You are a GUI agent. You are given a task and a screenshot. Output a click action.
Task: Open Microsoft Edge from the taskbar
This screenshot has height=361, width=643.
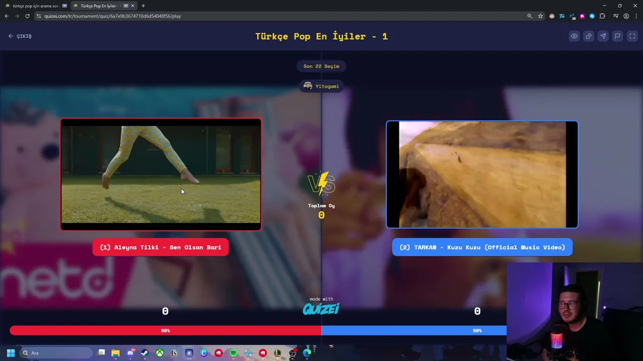307,353
